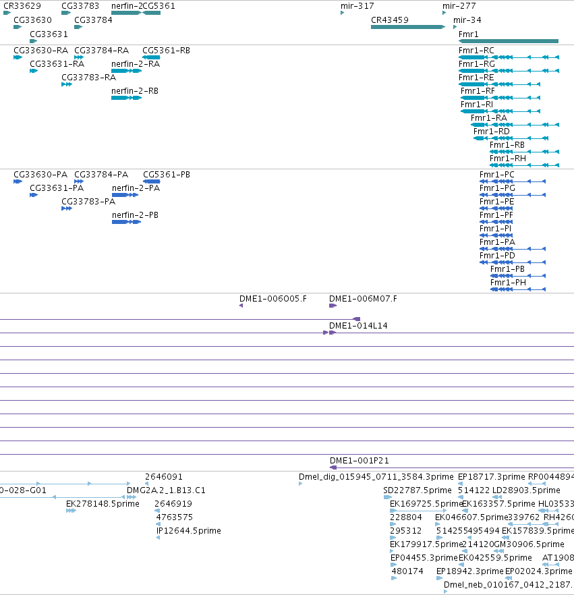Click the nerfin-2-RB transcript label

(135, 91)
